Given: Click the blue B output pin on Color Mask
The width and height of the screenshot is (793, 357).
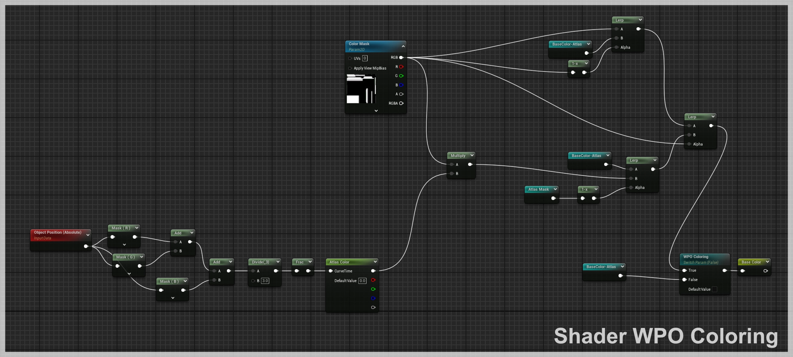Looking at the screenshot, I should point(401,85).
